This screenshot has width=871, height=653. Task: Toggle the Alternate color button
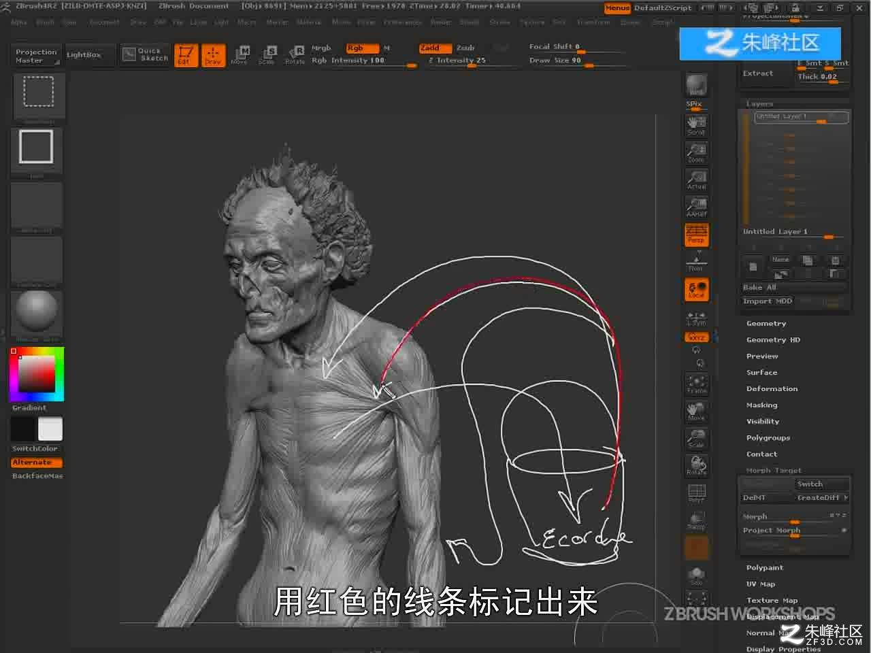37,463
